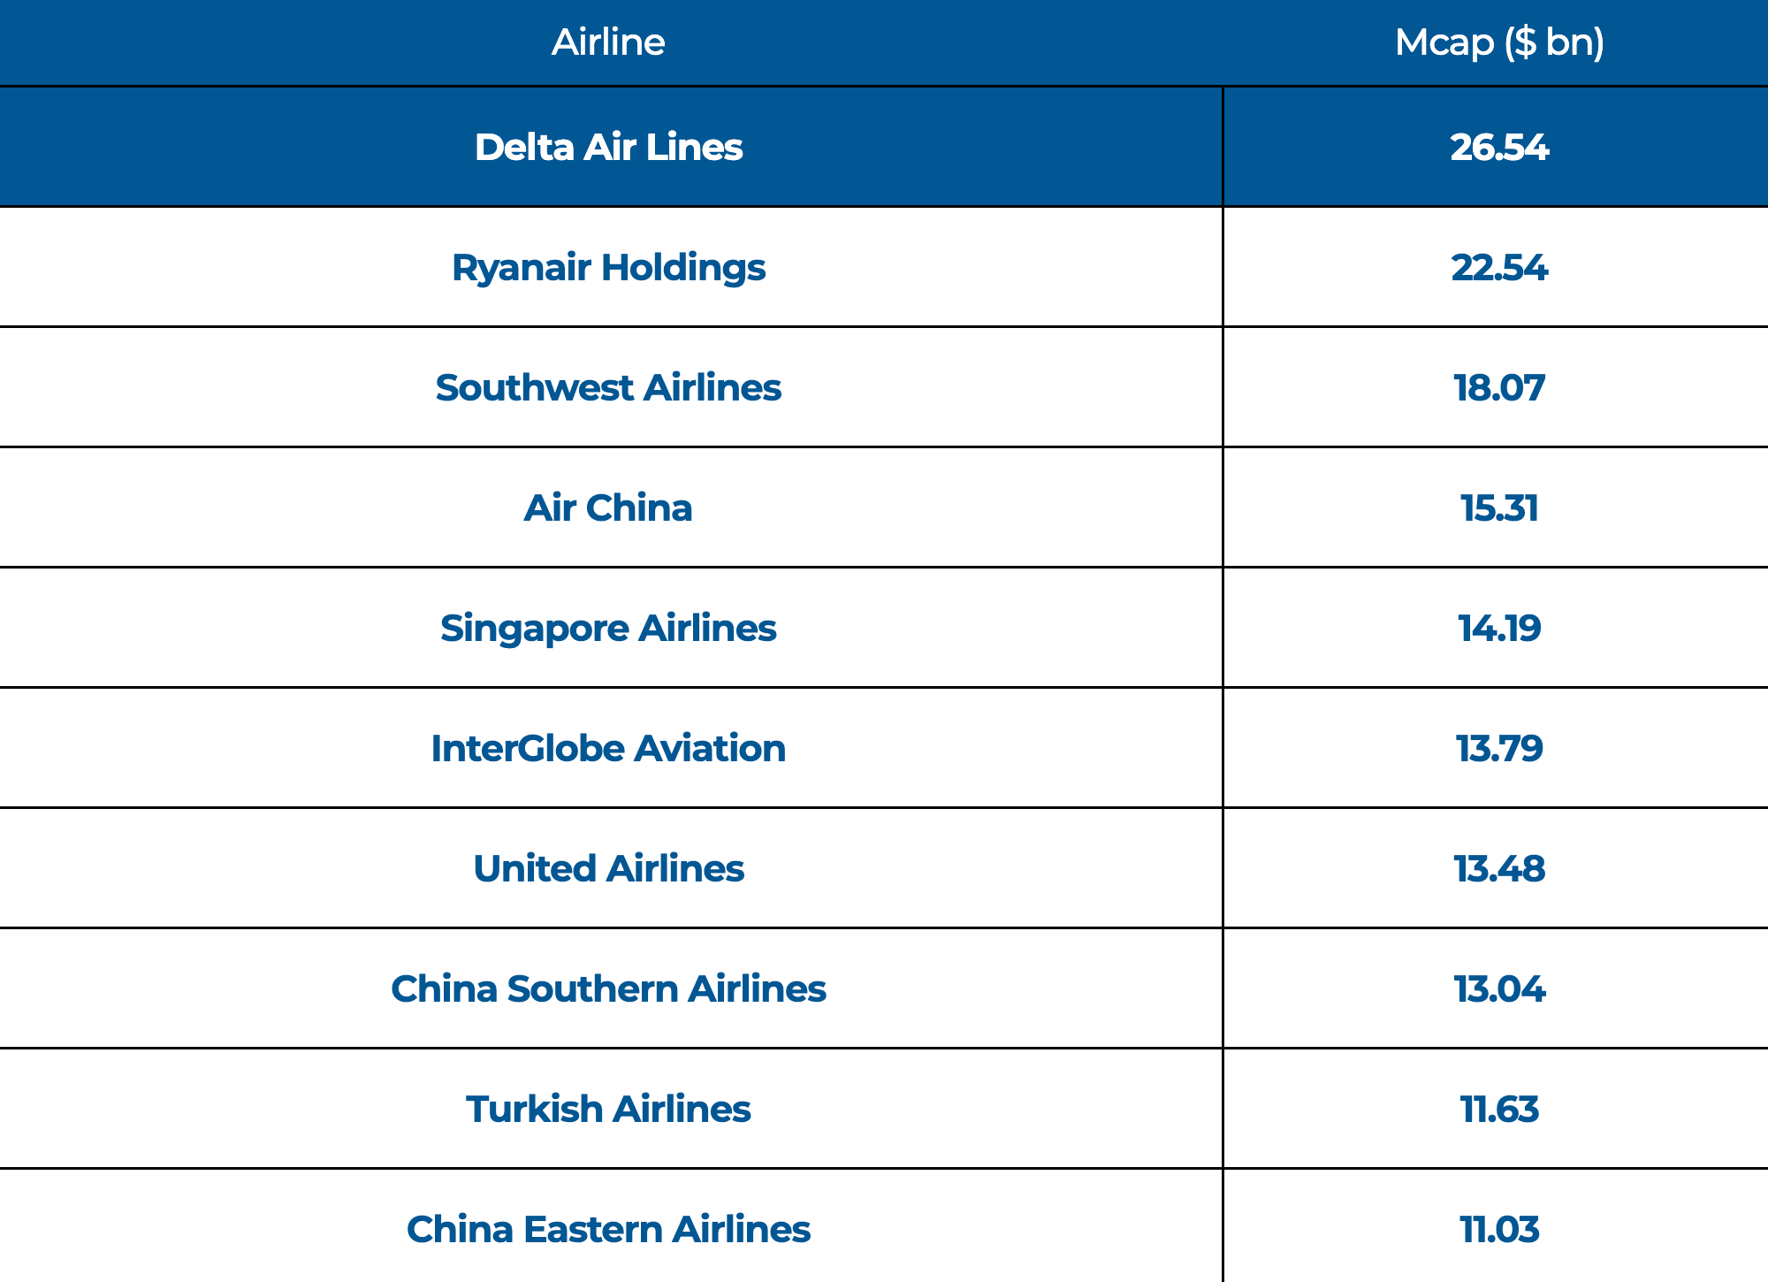Image resolution: width=1768 pixels, height=1282 pixels.
Task: Select the China Eastern Airlines cell
Action: 608,1229
